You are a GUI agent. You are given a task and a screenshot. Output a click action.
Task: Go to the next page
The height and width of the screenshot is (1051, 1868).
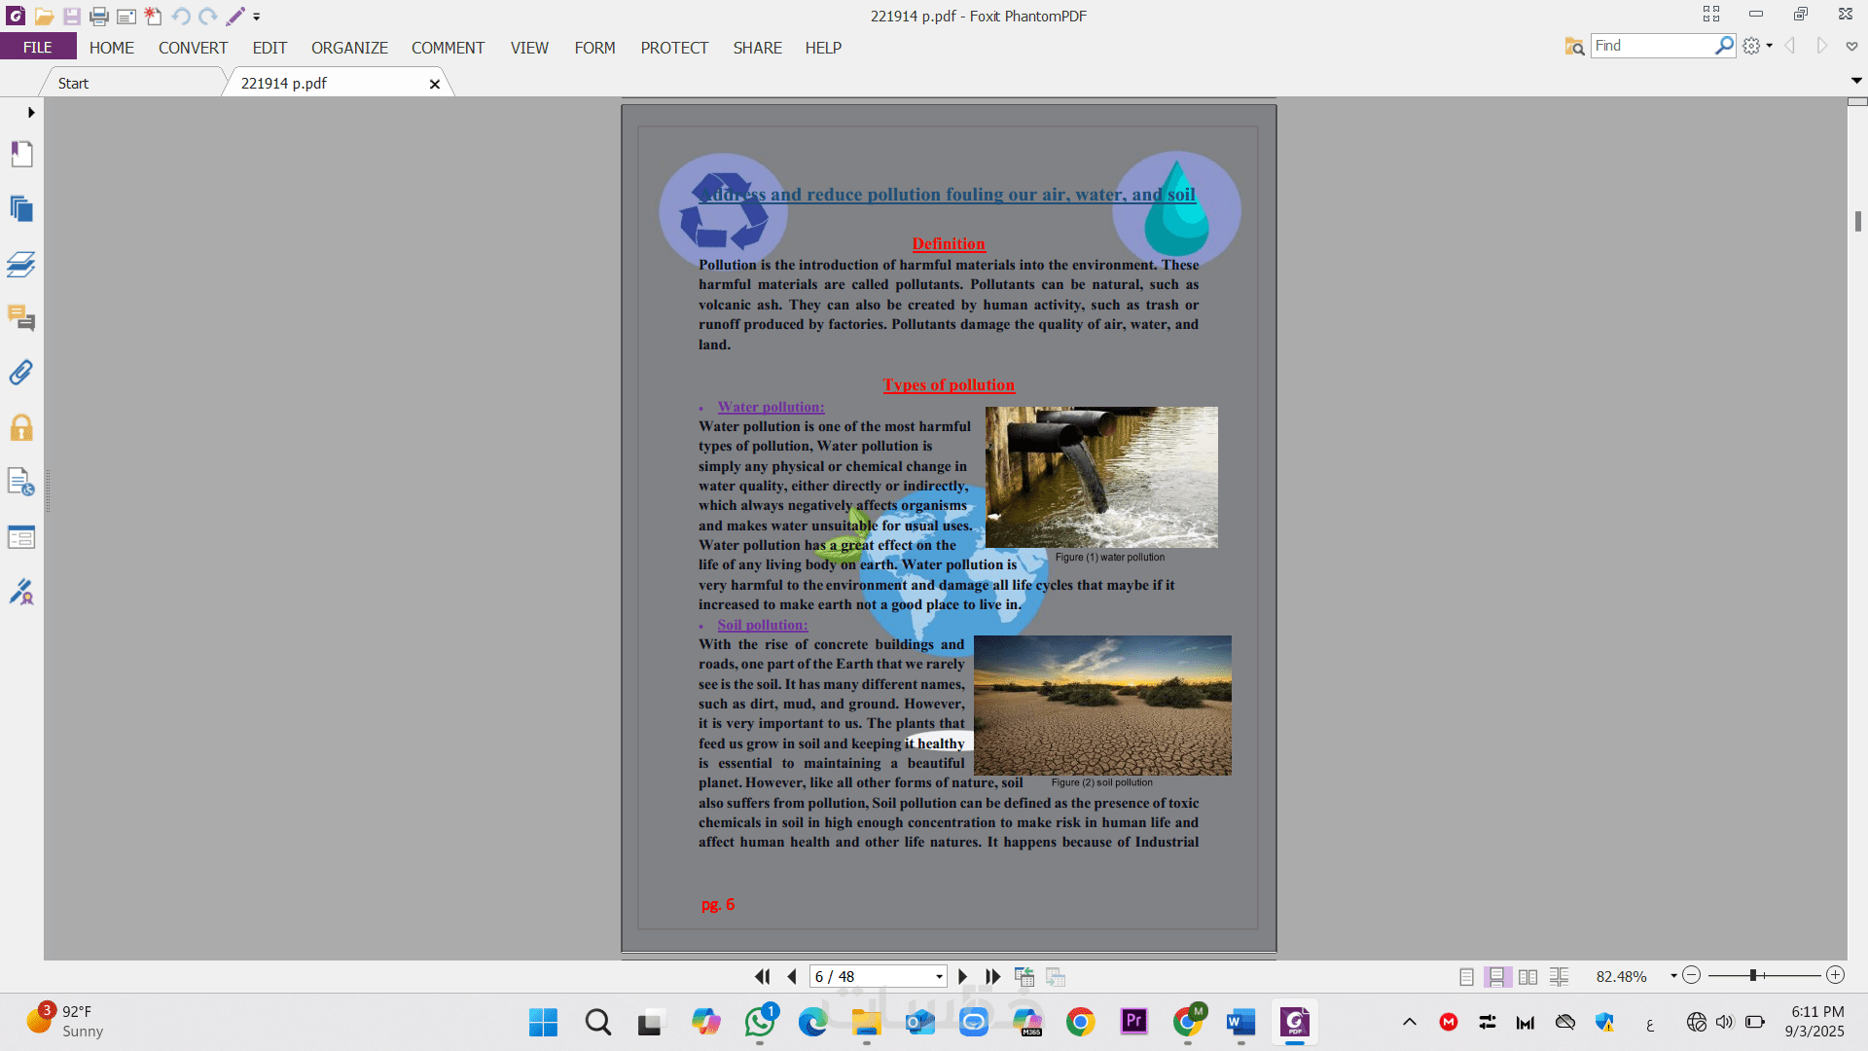pos(962,976)
